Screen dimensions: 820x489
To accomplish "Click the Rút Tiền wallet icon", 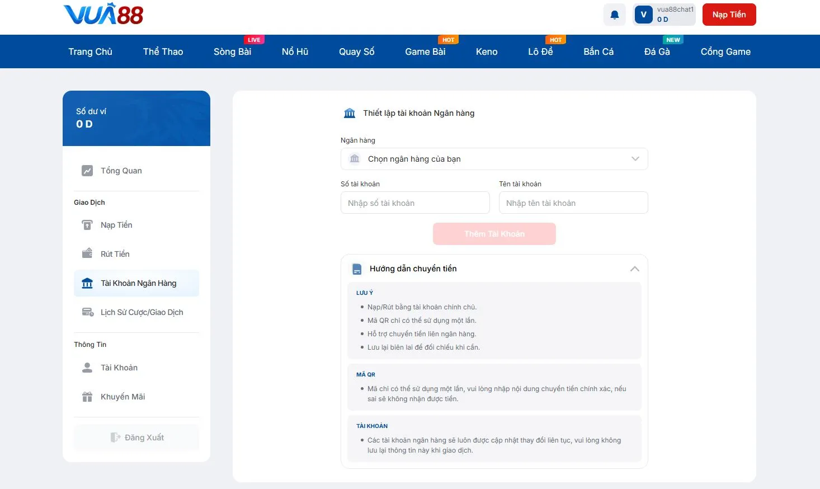I will 87,253.
